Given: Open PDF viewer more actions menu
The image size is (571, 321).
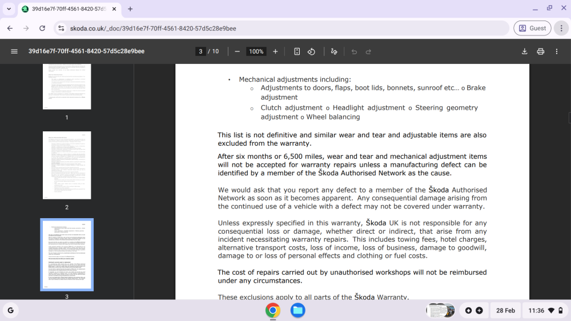Looking at the screenshot, I should [556, 51].
